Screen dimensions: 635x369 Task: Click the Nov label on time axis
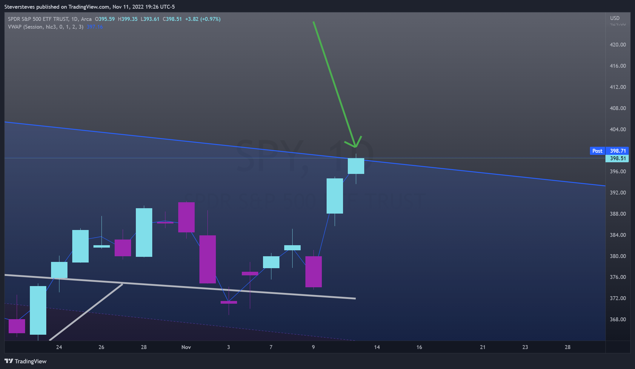186,347
